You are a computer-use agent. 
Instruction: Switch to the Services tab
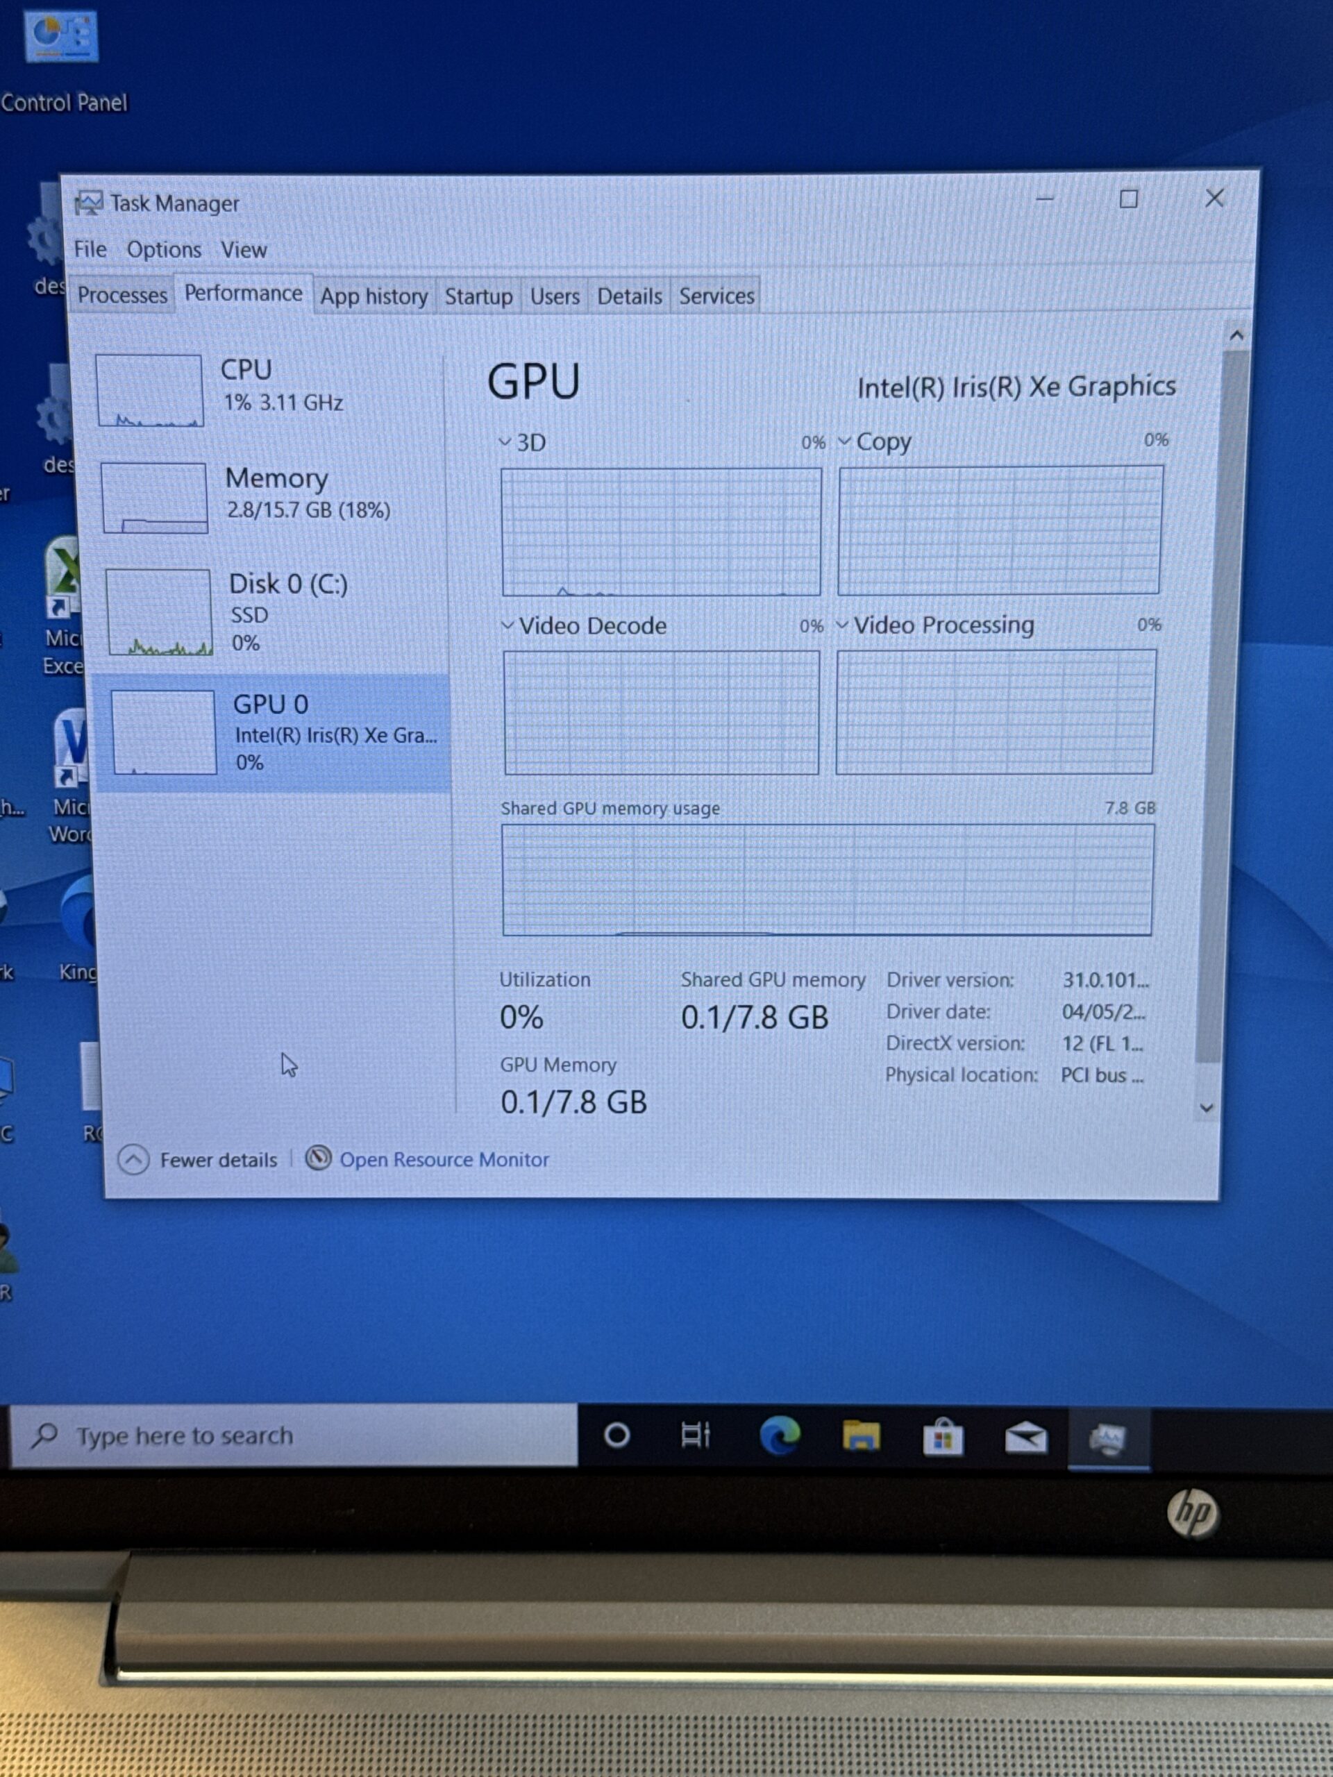(x=716, y=296)
